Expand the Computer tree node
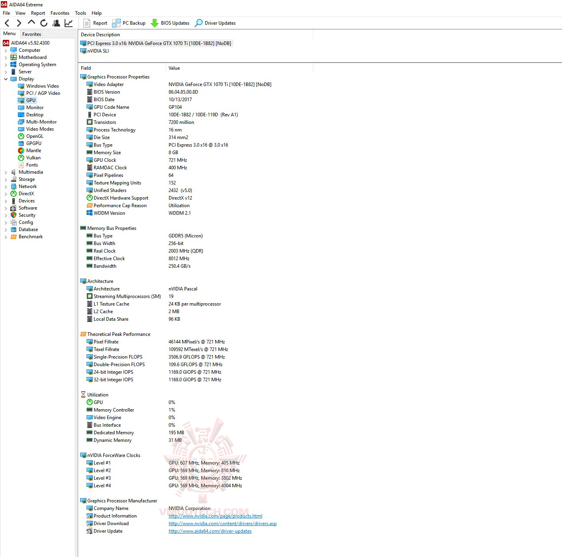Viewport: 562px width, 557px height. 6,51
